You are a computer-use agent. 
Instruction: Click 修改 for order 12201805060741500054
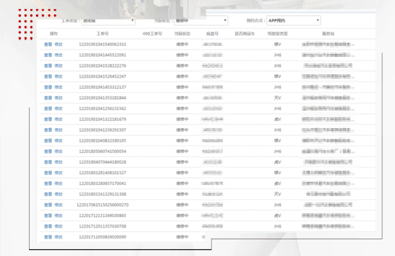point(59,151)
